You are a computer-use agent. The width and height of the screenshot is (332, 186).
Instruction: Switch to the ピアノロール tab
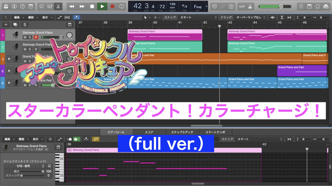coord(116,132)
